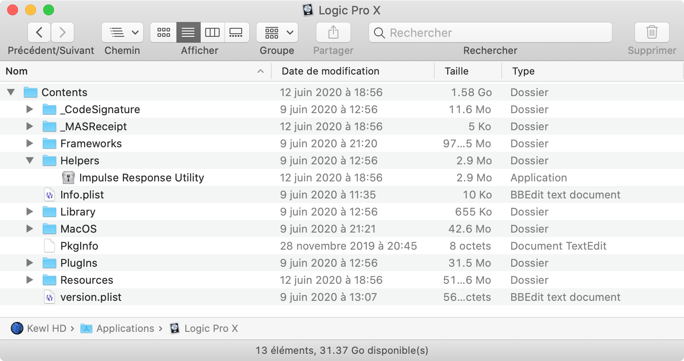This screenshot has width=684, height=361.
Task: Switch to icon view mode
Action: [163, 32]
